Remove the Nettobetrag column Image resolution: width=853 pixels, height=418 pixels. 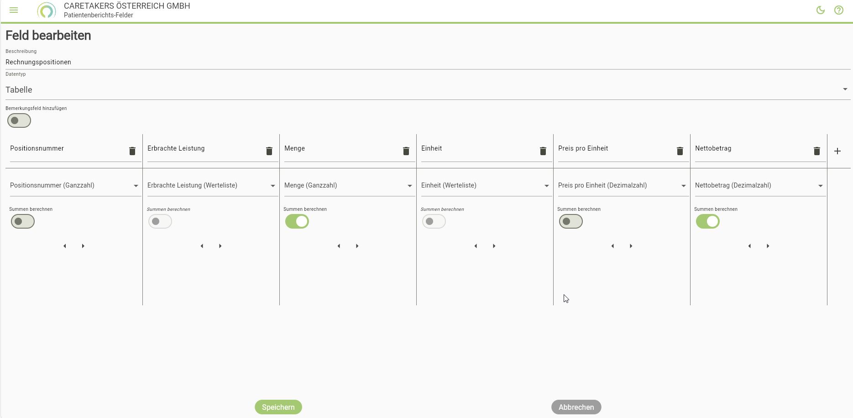point(816,151)
